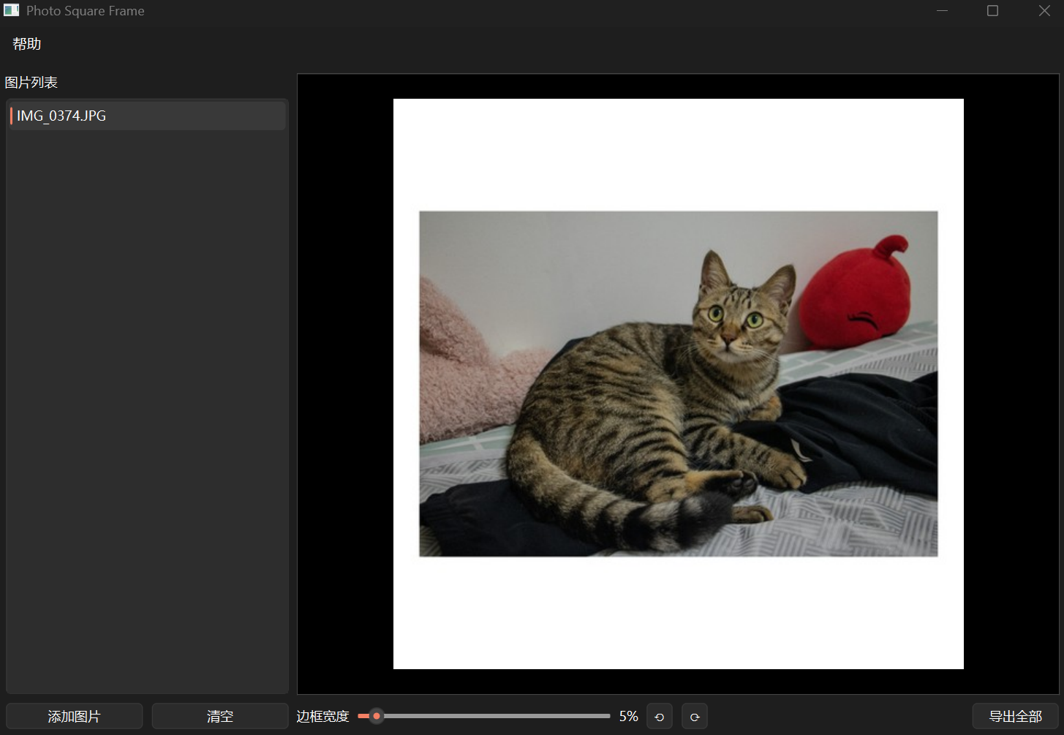
Task: Open the 帮助 menu
Action: click(27, 44)
